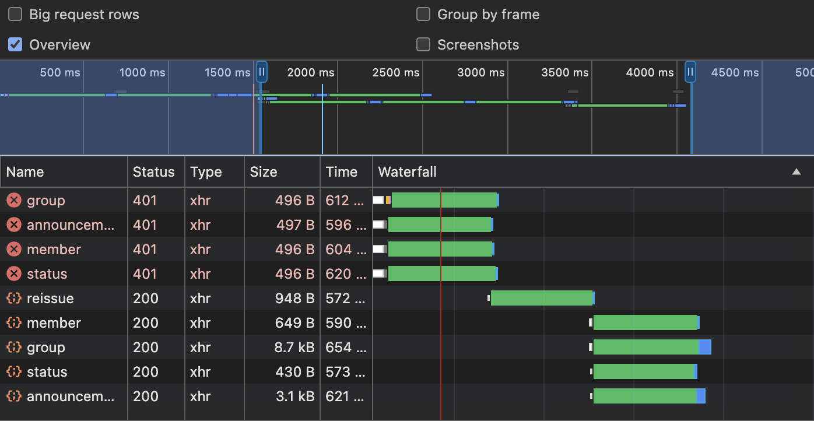Click the Waterfall sort arrow indicator
Viewport: 814px width, 421px height.
[x=796, y=172]
